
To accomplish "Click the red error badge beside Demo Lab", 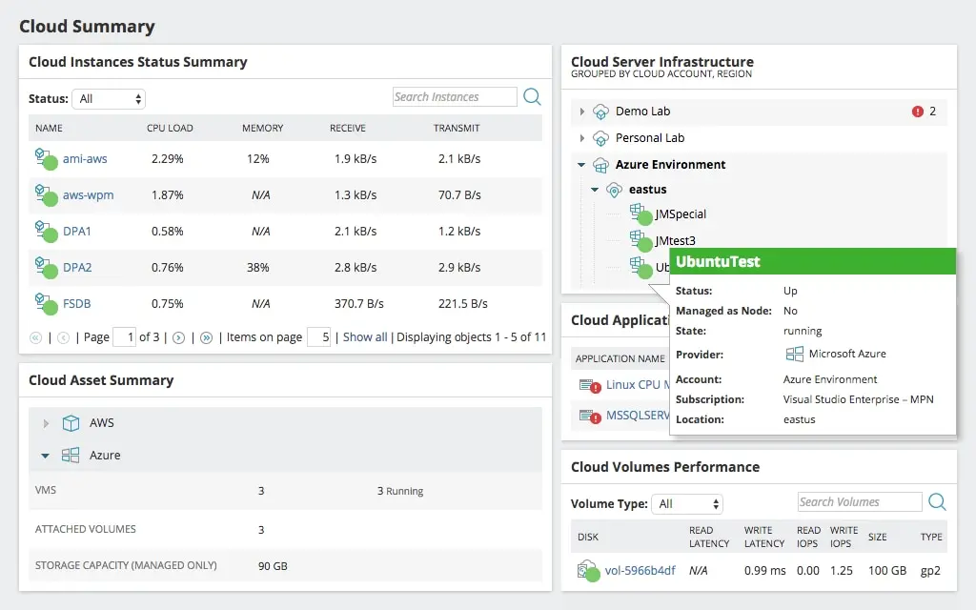I will click(917, 111).
